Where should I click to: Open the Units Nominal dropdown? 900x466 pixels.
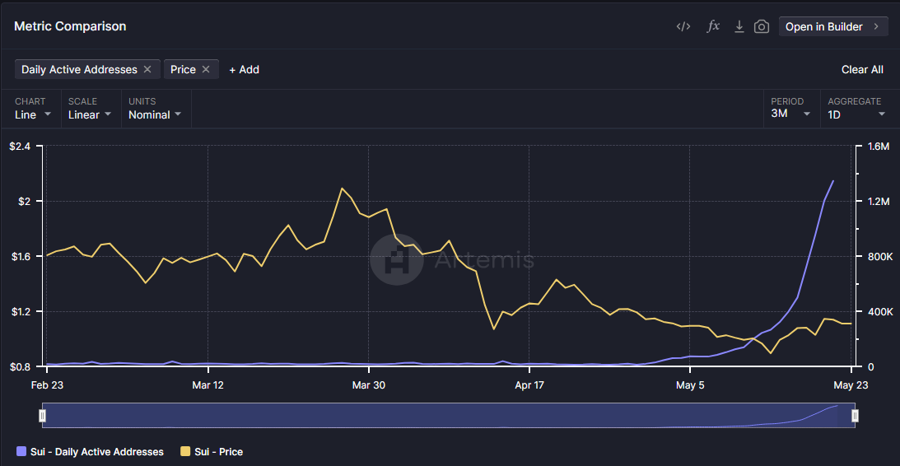point(155,109)
